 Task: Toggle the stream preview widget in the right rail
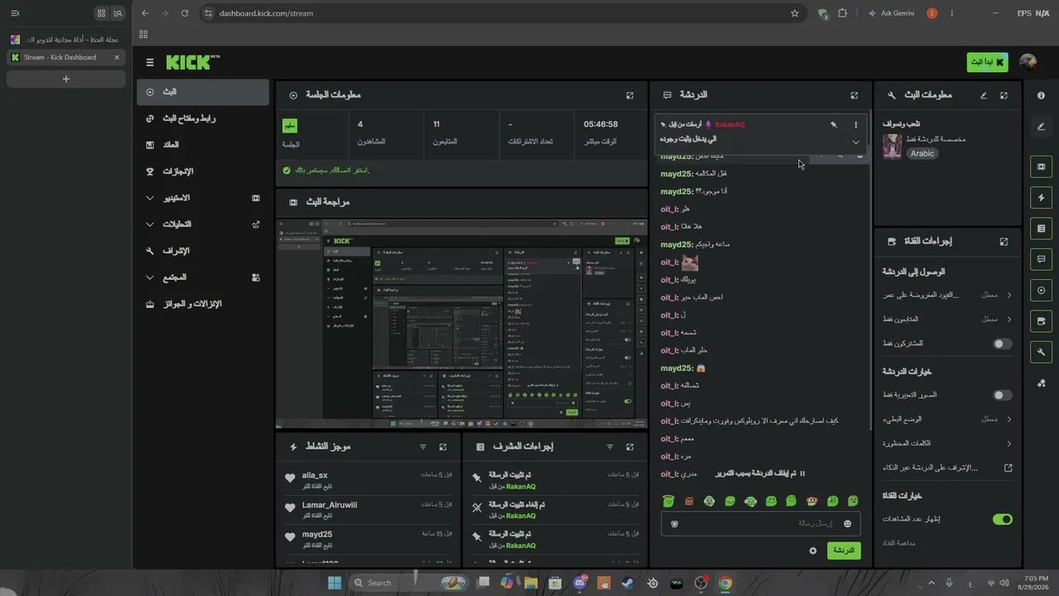(x=1041, y=166)
